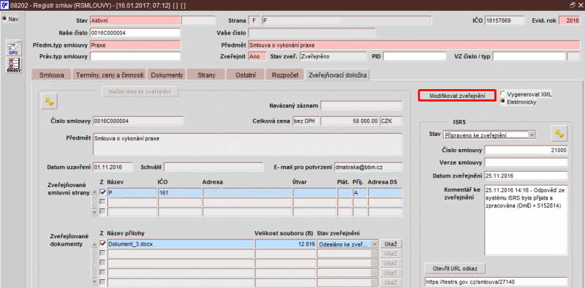Screen dimensions: 585x288
Task: Open the Rozpočet tab
Action: point(284,75)
